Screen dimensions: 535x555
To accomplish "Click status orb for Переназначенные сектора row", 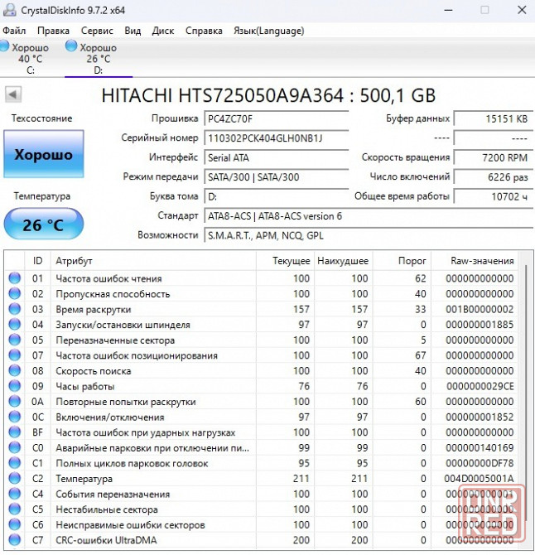I will pos(14,340).
